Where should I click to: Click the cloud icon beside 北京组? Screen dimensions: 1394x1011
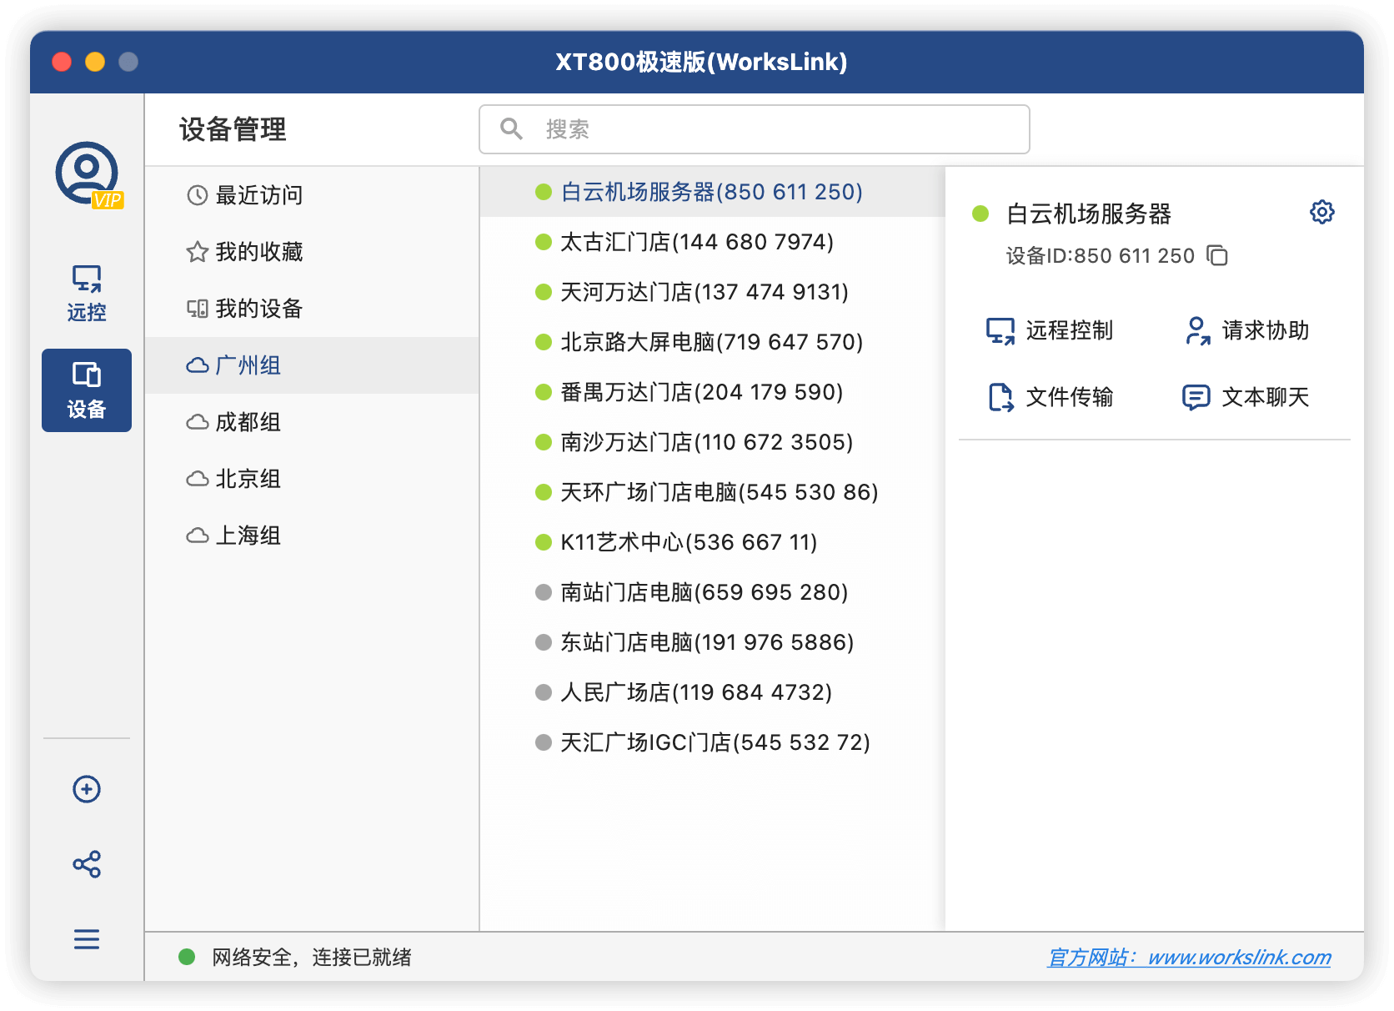(x=198, y=479)
